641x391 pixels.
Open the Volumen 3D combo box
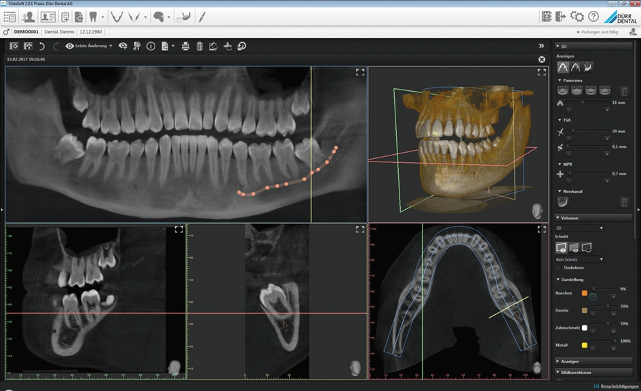(x=579, y=228)
